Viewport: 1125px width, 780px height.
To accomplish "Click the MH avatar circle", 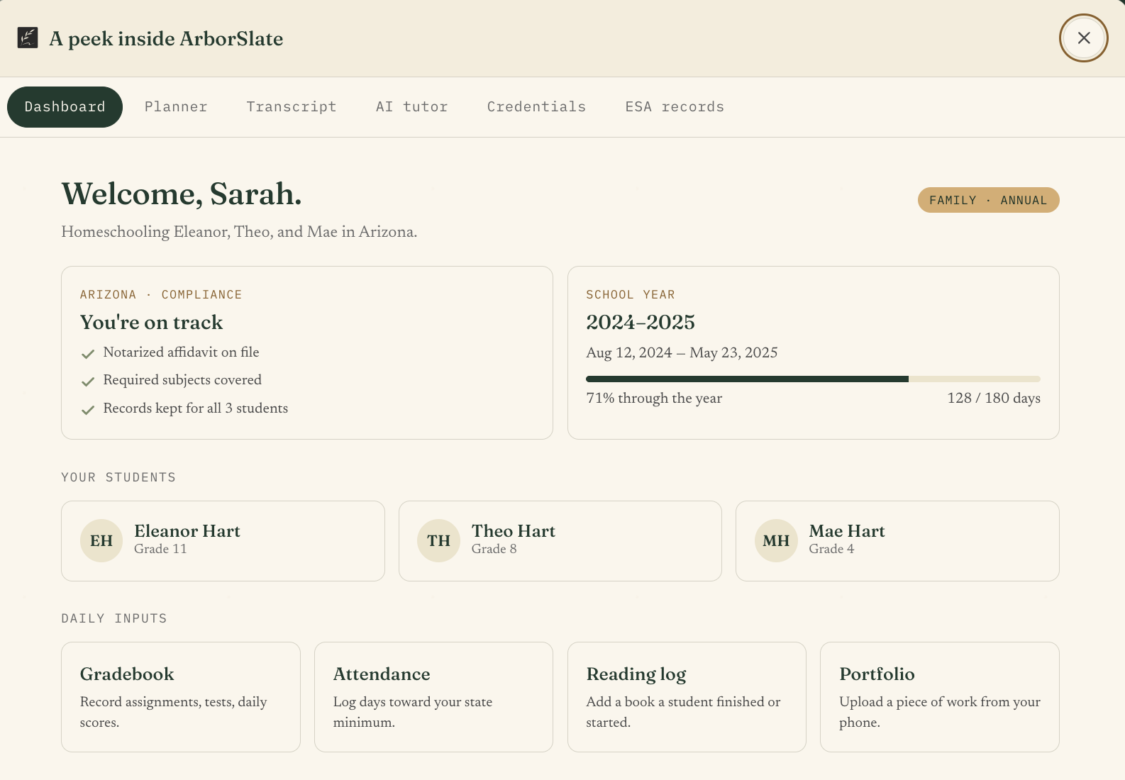I will coord(776,541).
